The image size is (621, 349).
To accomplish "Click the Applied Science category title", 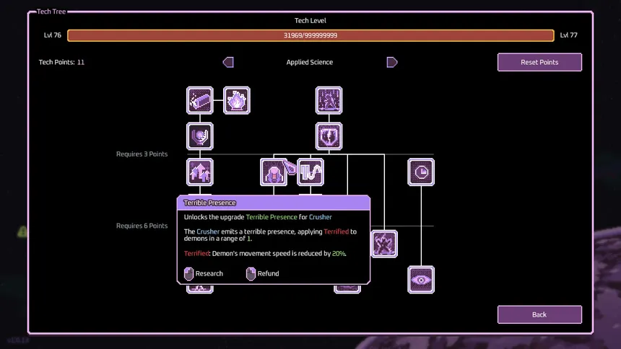I will (310, 62).
